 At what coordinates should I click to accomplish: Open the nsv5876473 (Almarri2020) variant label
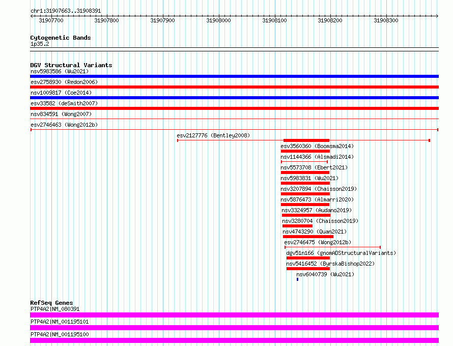[x=317, y=199]
